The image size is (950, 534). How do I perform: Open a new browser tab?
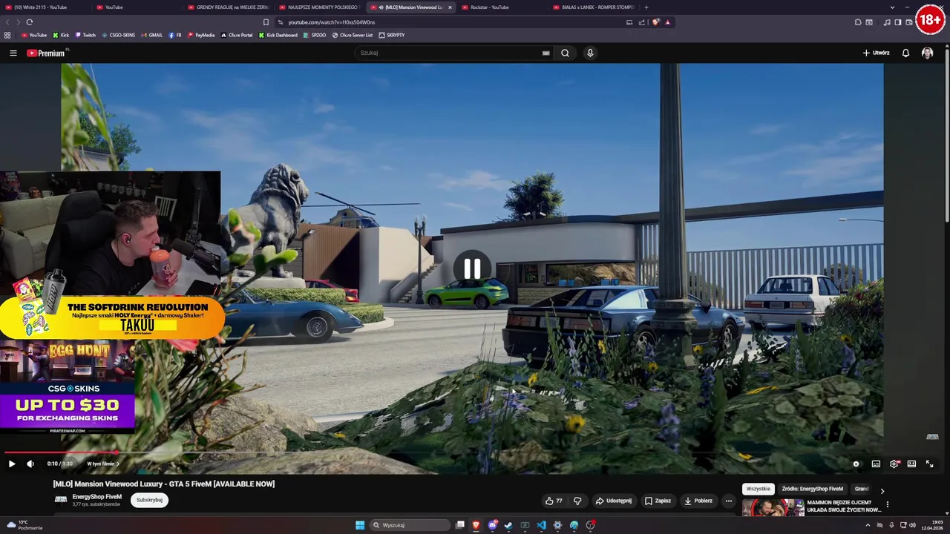646,7
